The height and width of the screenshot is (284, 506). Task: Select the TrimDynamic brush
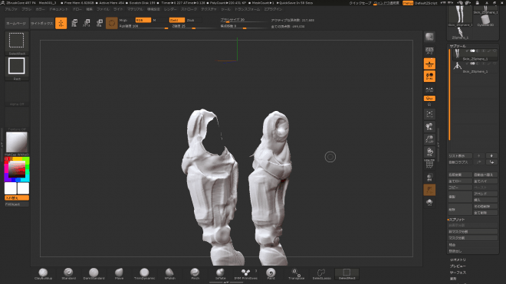(x=144, y=274)
